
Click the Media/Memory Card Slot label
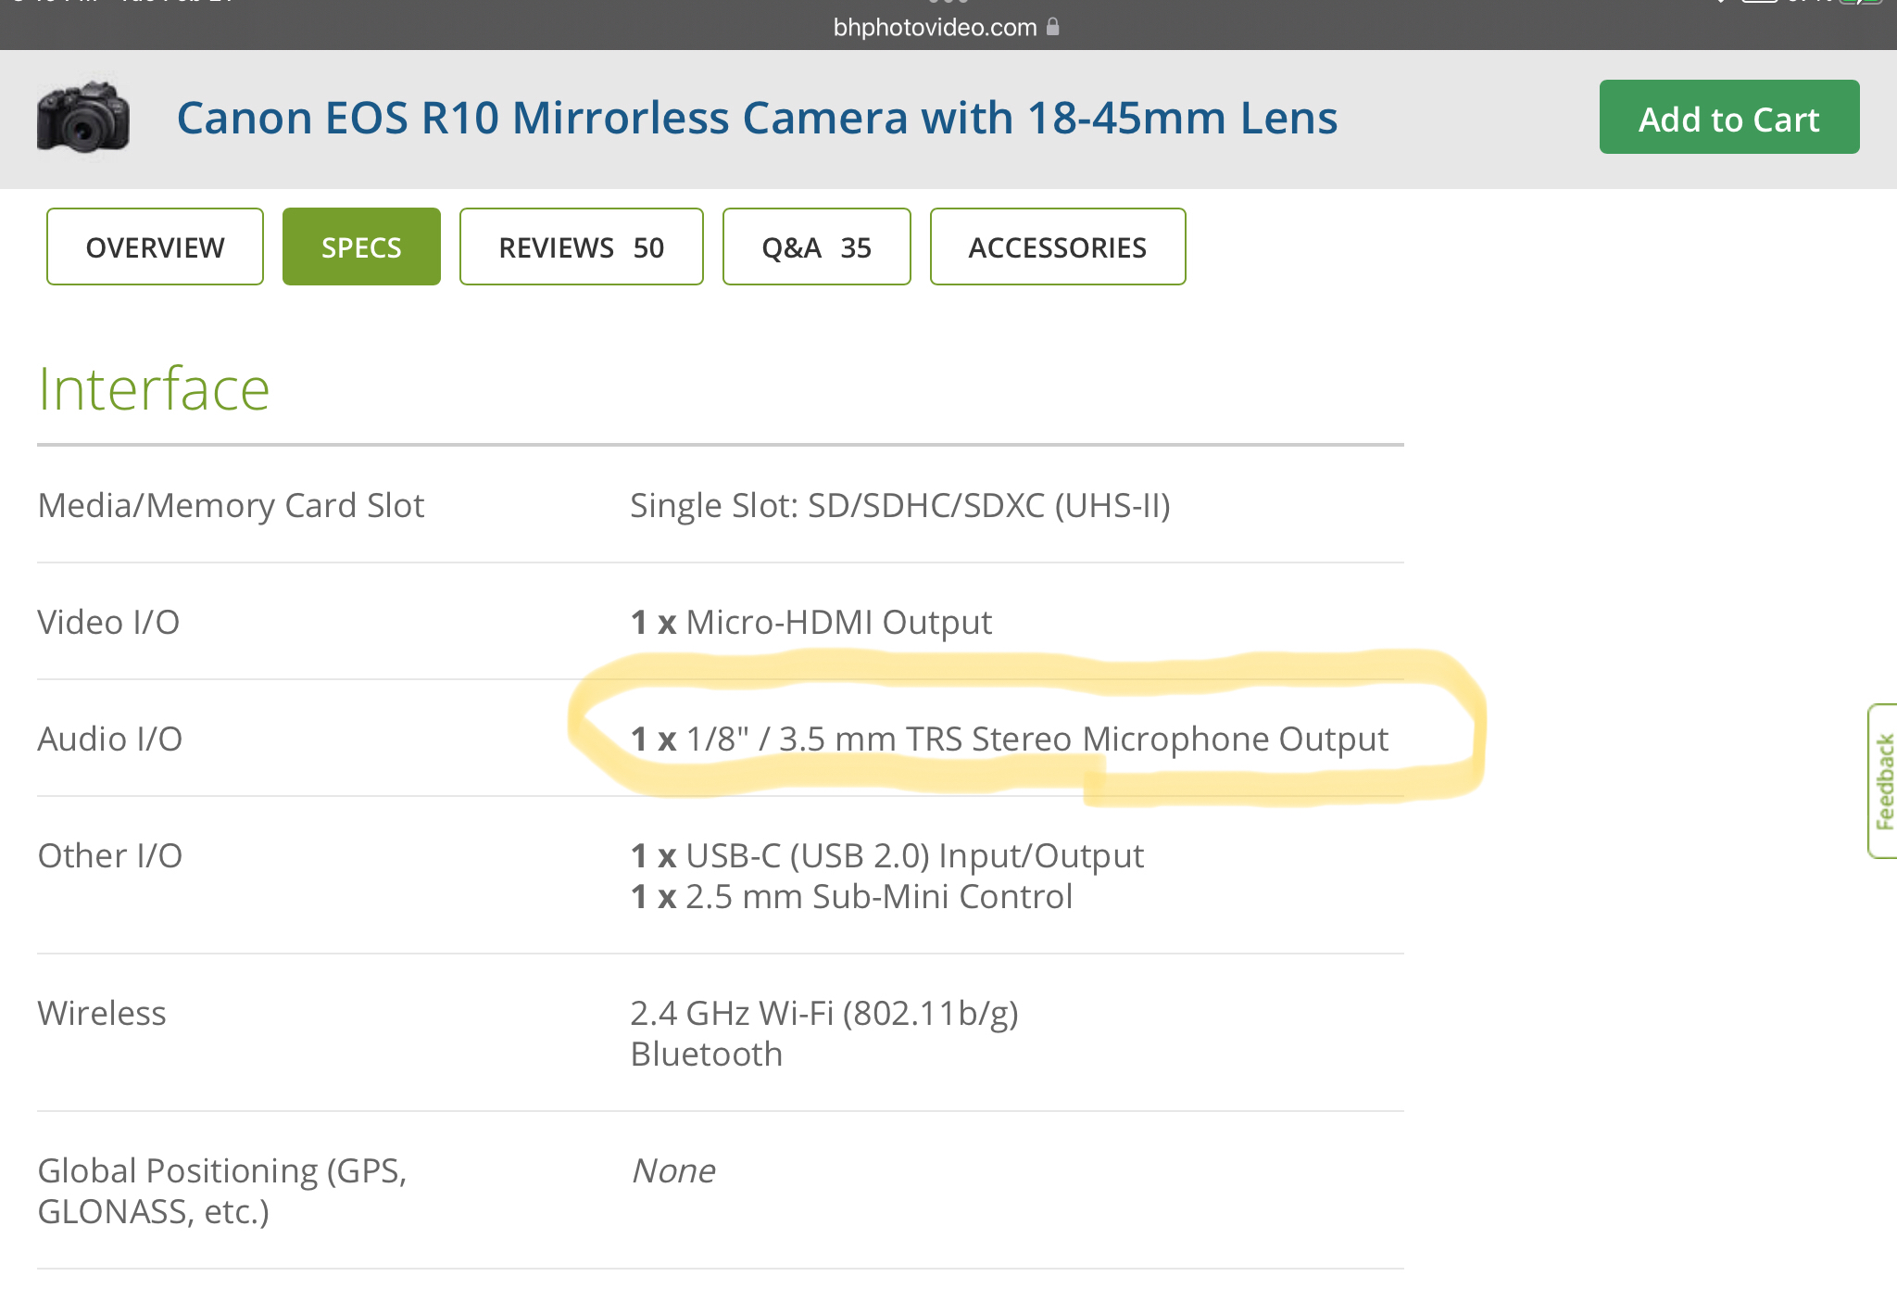[231, 505]
